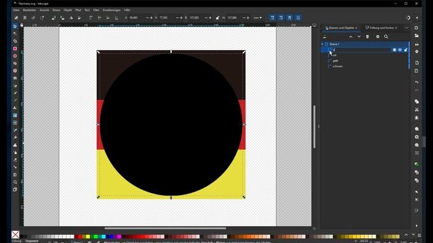Image resolution: width=433 pixels, height=243 pixels.
Task: Open the Pfad menu
Action: (78, 10)
